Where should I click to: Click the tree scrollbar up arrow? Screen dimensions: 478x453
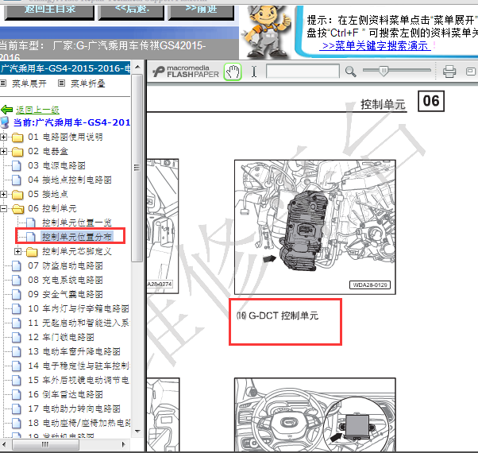tap(137, 67)
